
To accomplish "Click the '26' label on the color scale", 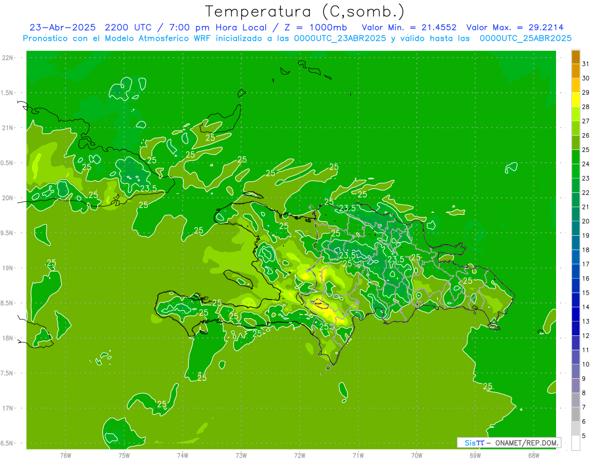I will point(586,135).
